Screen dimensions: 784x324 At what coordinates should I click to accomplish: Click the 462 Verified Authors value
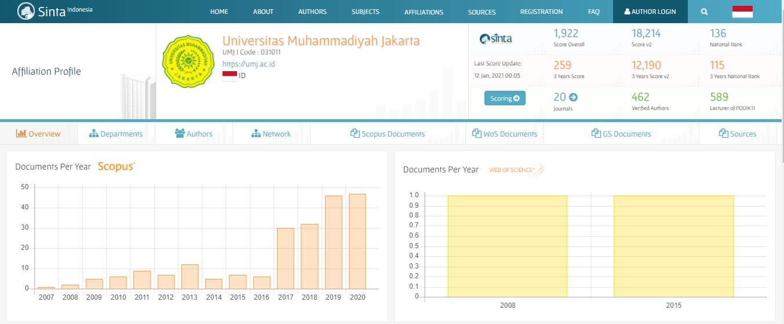click(641, 97)
